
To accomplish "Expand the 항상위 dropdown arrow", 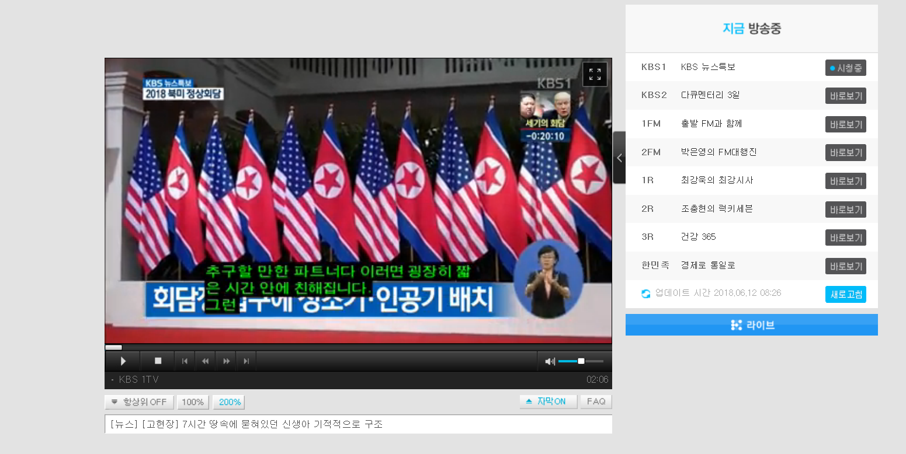I will (x=114, y=401).
